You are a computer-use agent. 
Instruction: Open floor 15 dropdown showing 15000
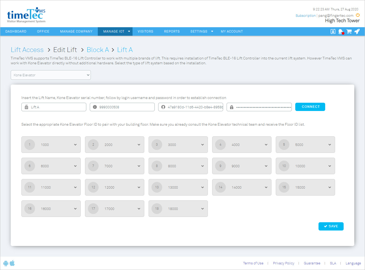tap(305, 187)
